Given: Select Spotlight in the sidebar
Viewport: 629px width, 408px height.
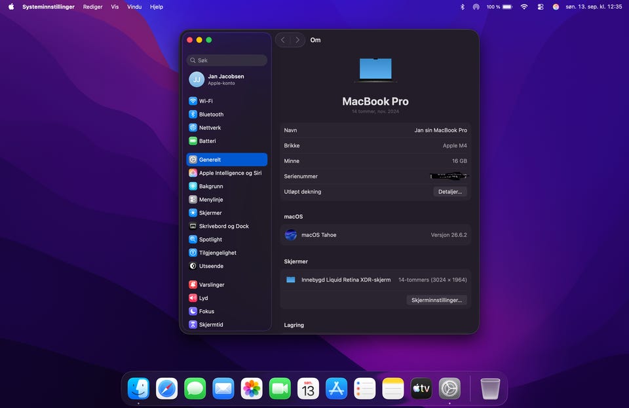Looking at the screenshot, I should (x=227, y=239).
